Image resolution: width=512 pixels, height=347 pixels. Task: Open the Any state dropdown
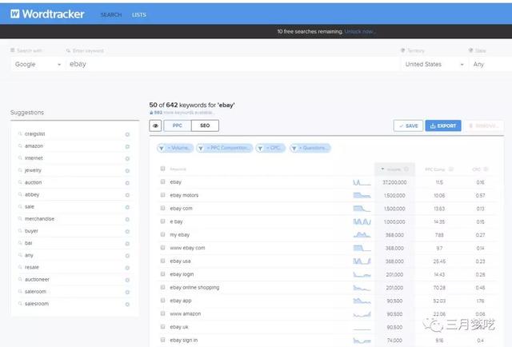[x=490, y=64]
